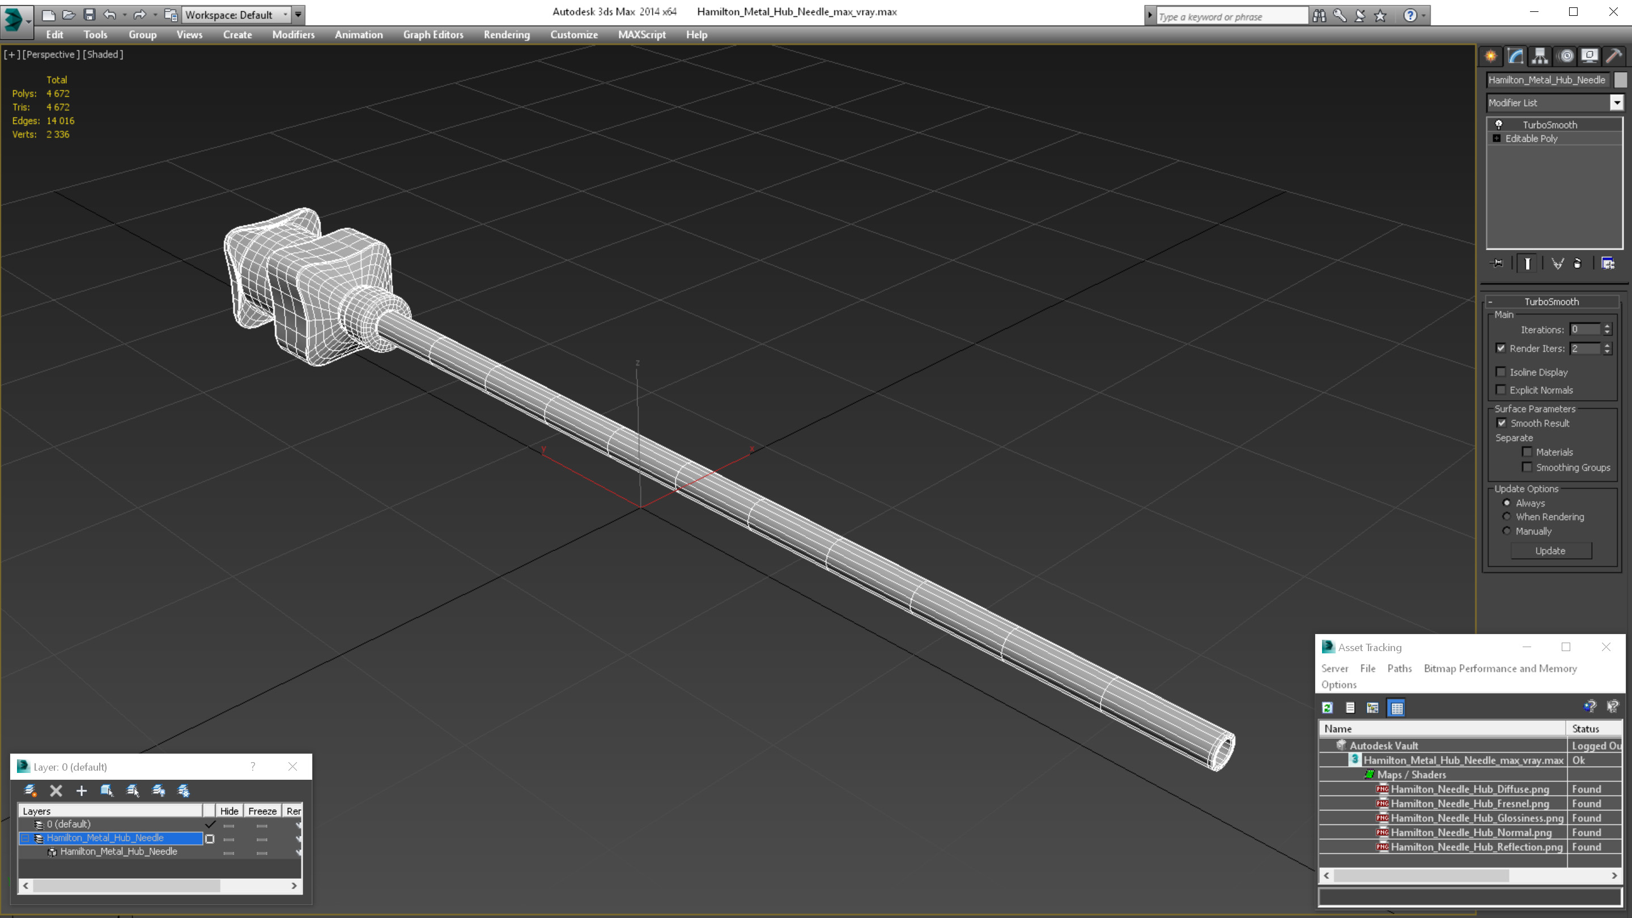Click the Save File toolbar icon
The image size is (1632, 918).
click(90, 15)
